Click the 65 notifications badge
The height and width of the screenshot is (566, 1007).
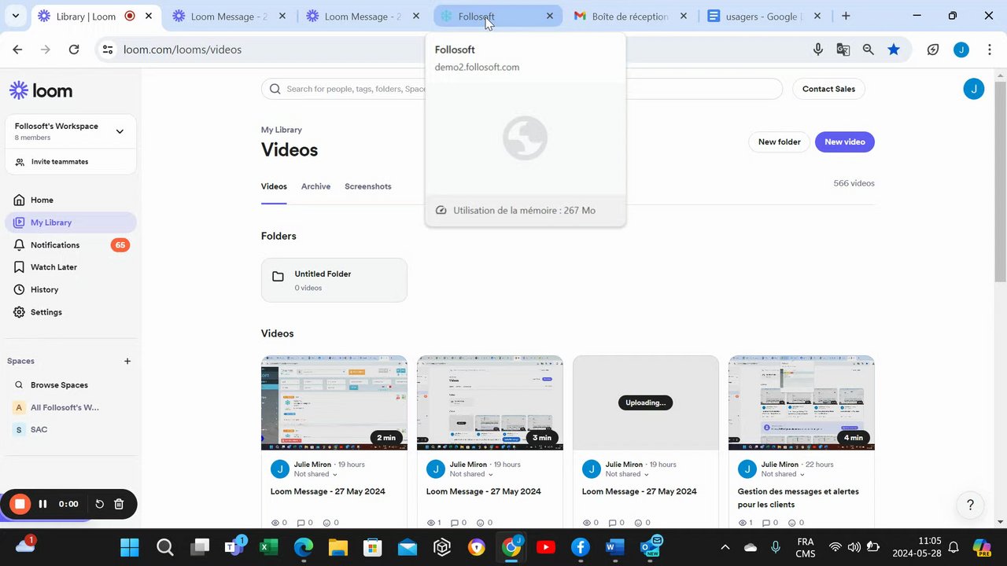click(120, 244)
